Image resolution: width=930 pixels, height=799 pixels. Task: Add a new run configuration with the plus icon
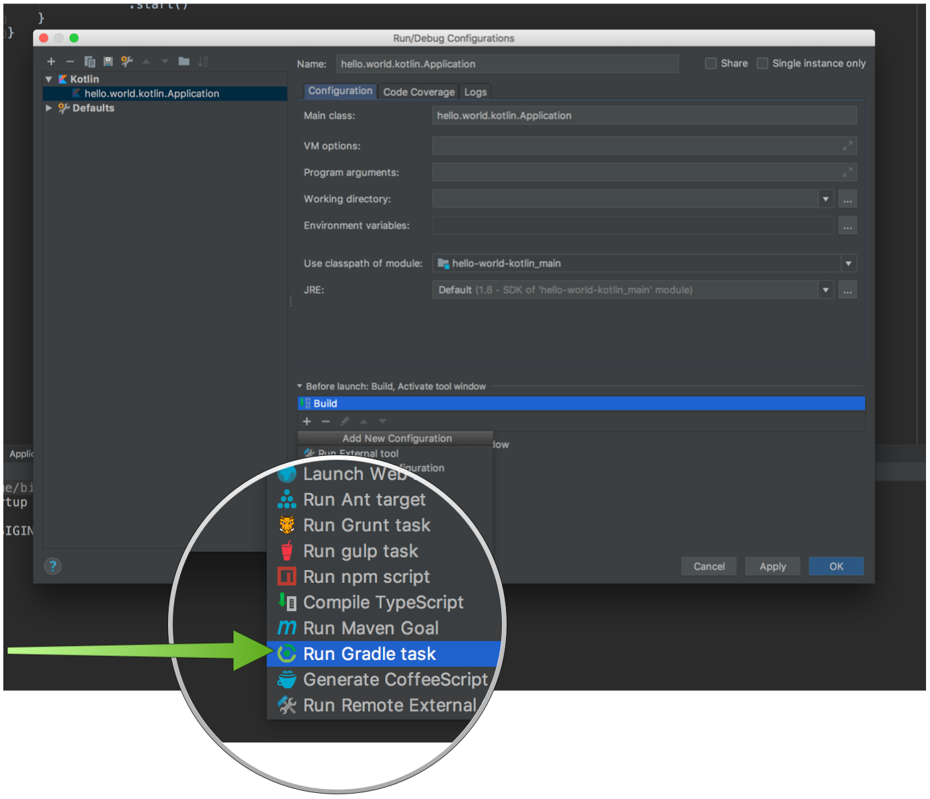click(51, 61)
